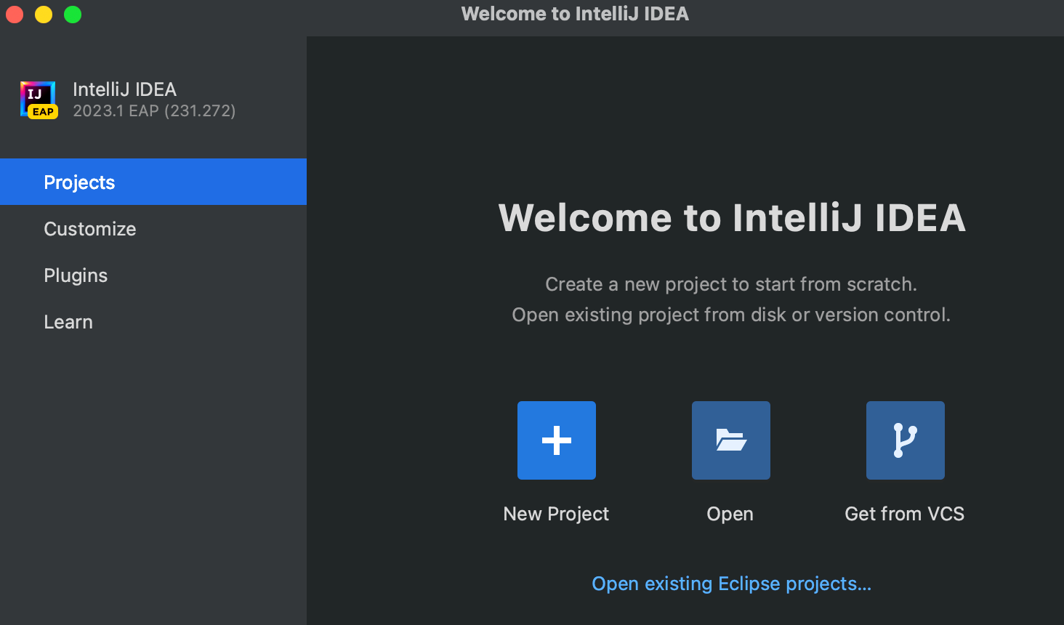
Task: Close the window with the red button
Action: point(15,15)
